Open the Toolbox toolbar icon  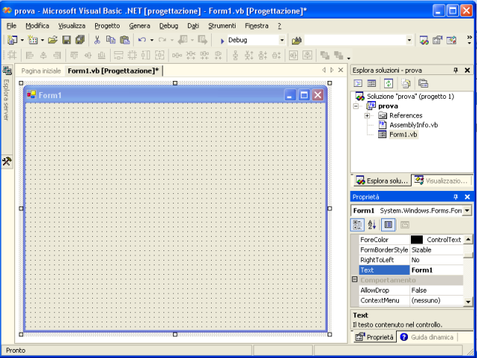452,40
